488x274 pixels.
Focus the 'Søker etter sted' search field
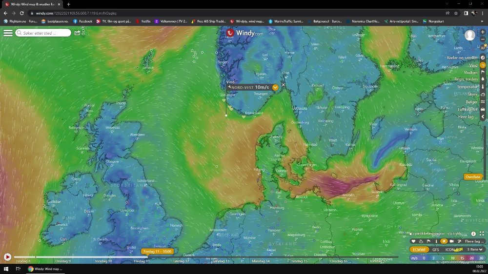point(43,33)
